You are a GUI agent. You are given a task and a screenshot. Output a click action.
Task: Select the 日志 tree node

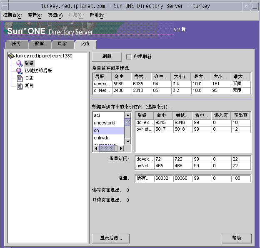click(29, 78)
